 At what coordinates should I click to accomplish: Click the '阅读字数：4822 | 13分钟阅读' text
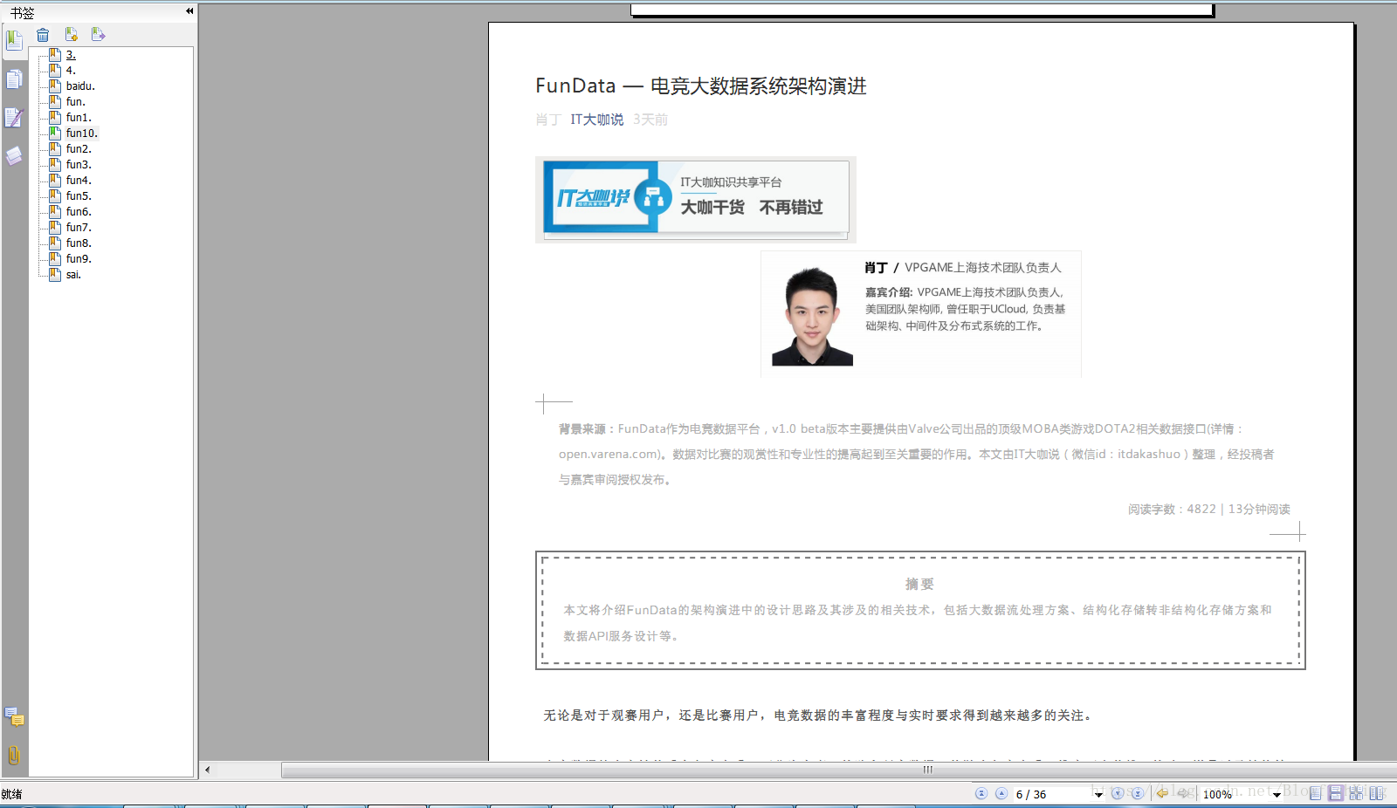point(1208,509)
